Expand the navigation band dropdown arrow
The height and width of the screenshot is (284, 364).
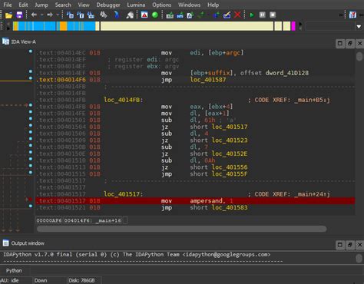[359, 26]
